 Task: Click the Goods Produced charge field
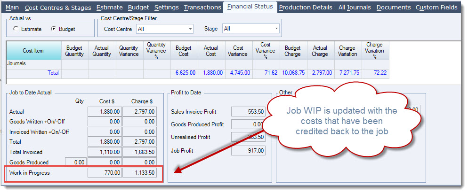[139, 162]
